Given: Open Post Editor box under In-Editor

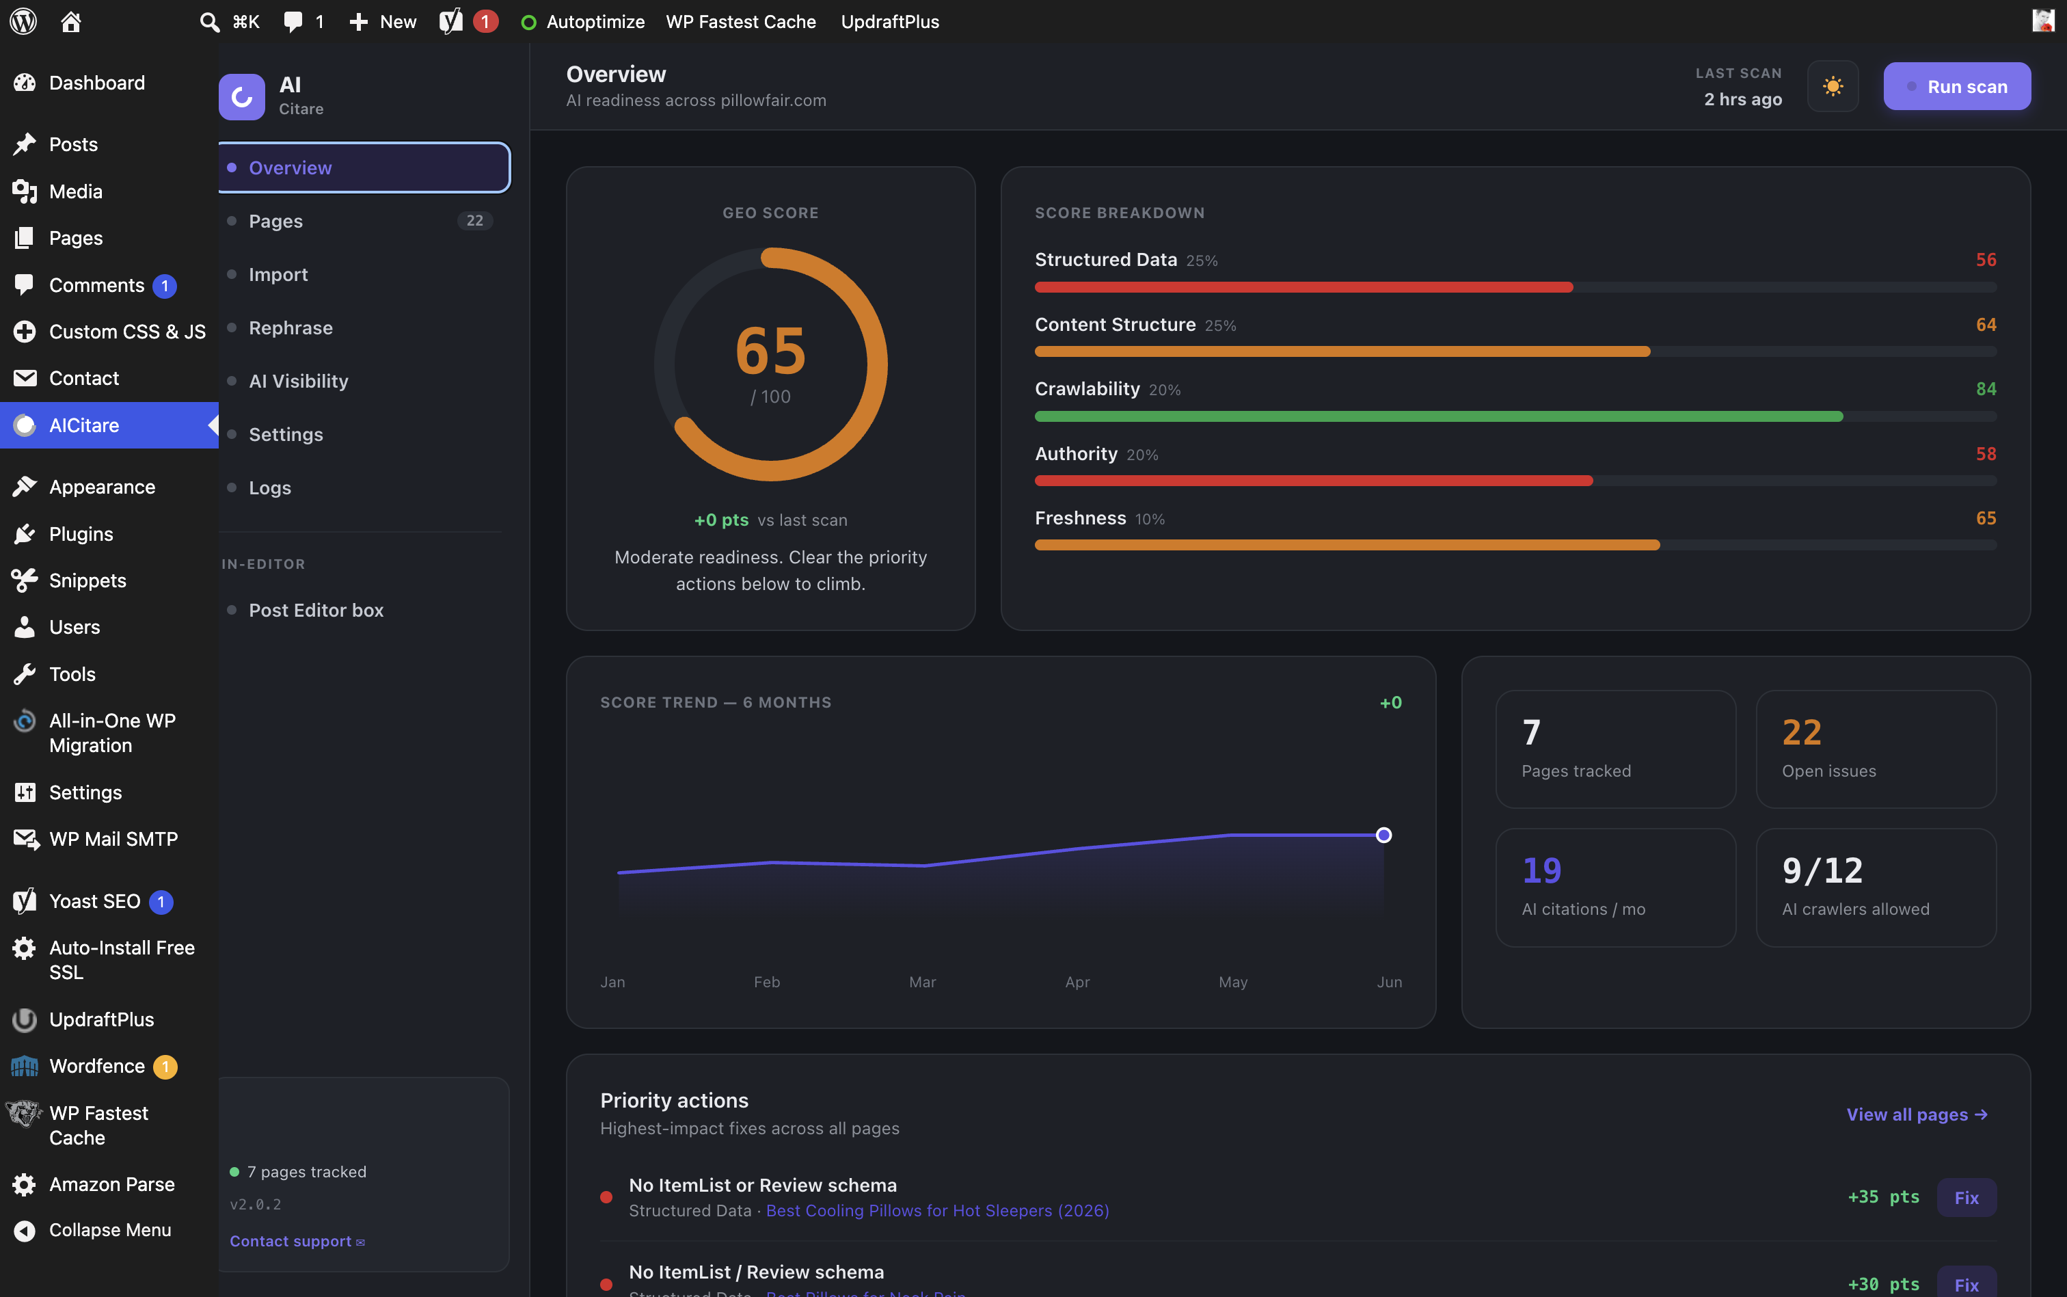Looking at the screenshot, I should point(364,610).
